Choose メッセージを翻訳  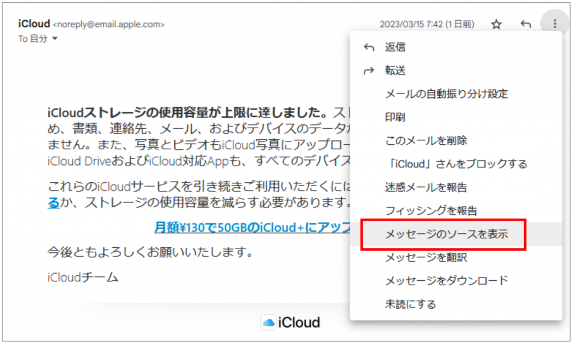[456, 257]
